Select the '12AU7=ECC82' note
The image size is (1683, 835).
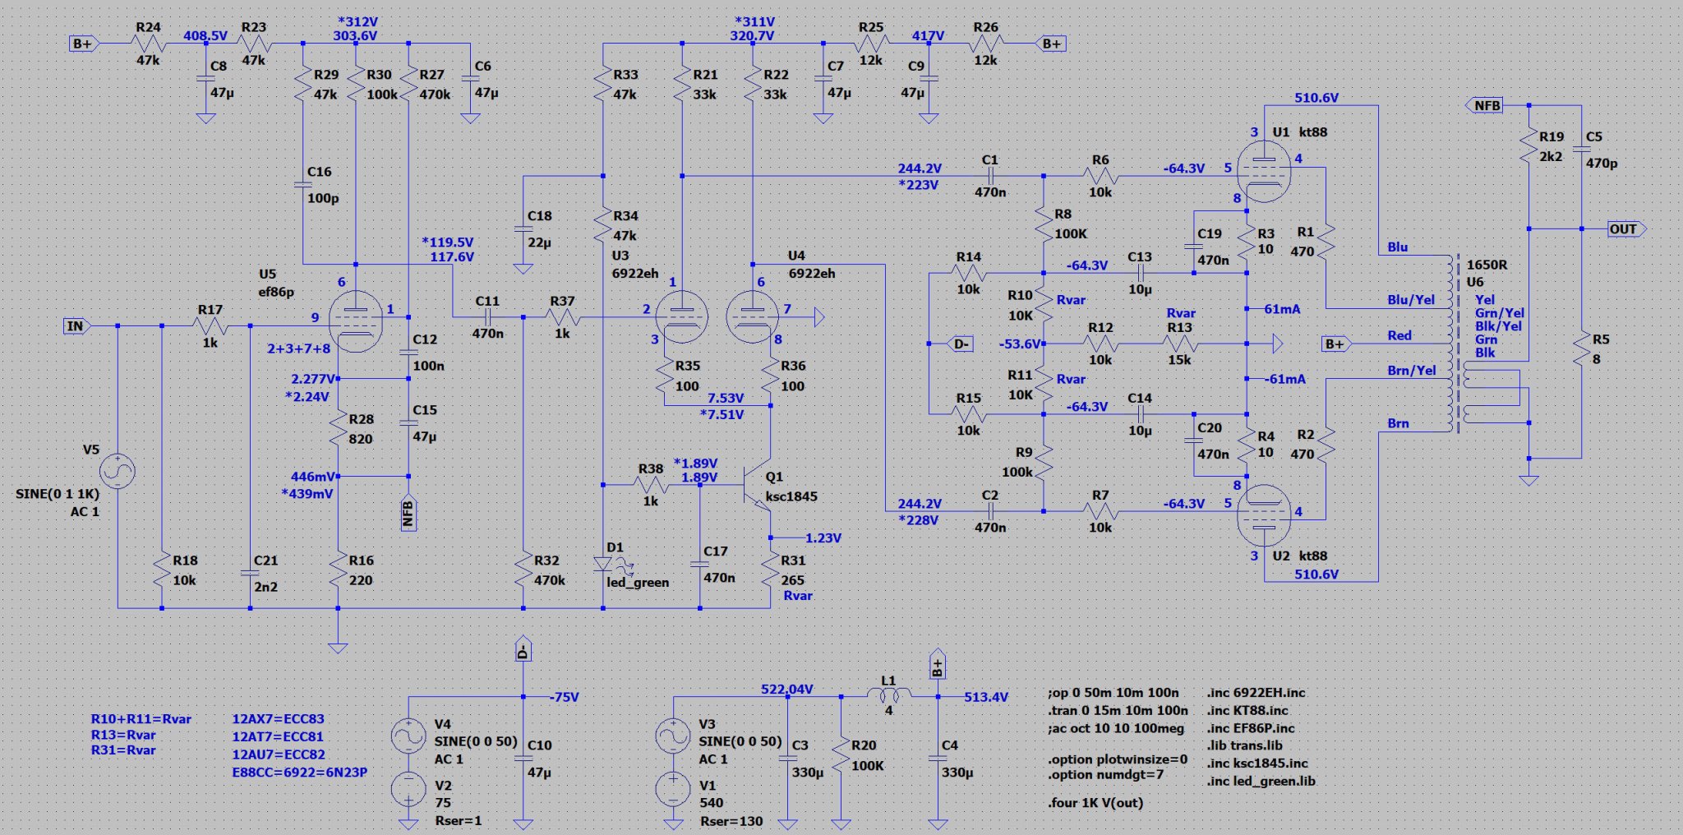pos(279,754)
